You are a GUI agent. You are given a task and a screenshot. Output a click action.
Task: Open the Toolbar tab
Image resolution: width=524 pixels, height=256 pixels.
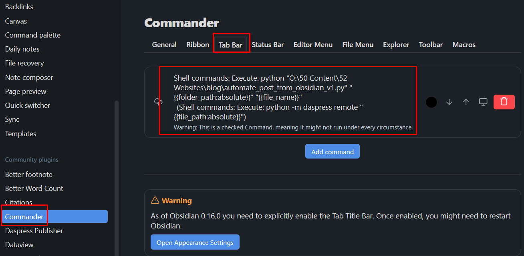click(x=431, y=45)
